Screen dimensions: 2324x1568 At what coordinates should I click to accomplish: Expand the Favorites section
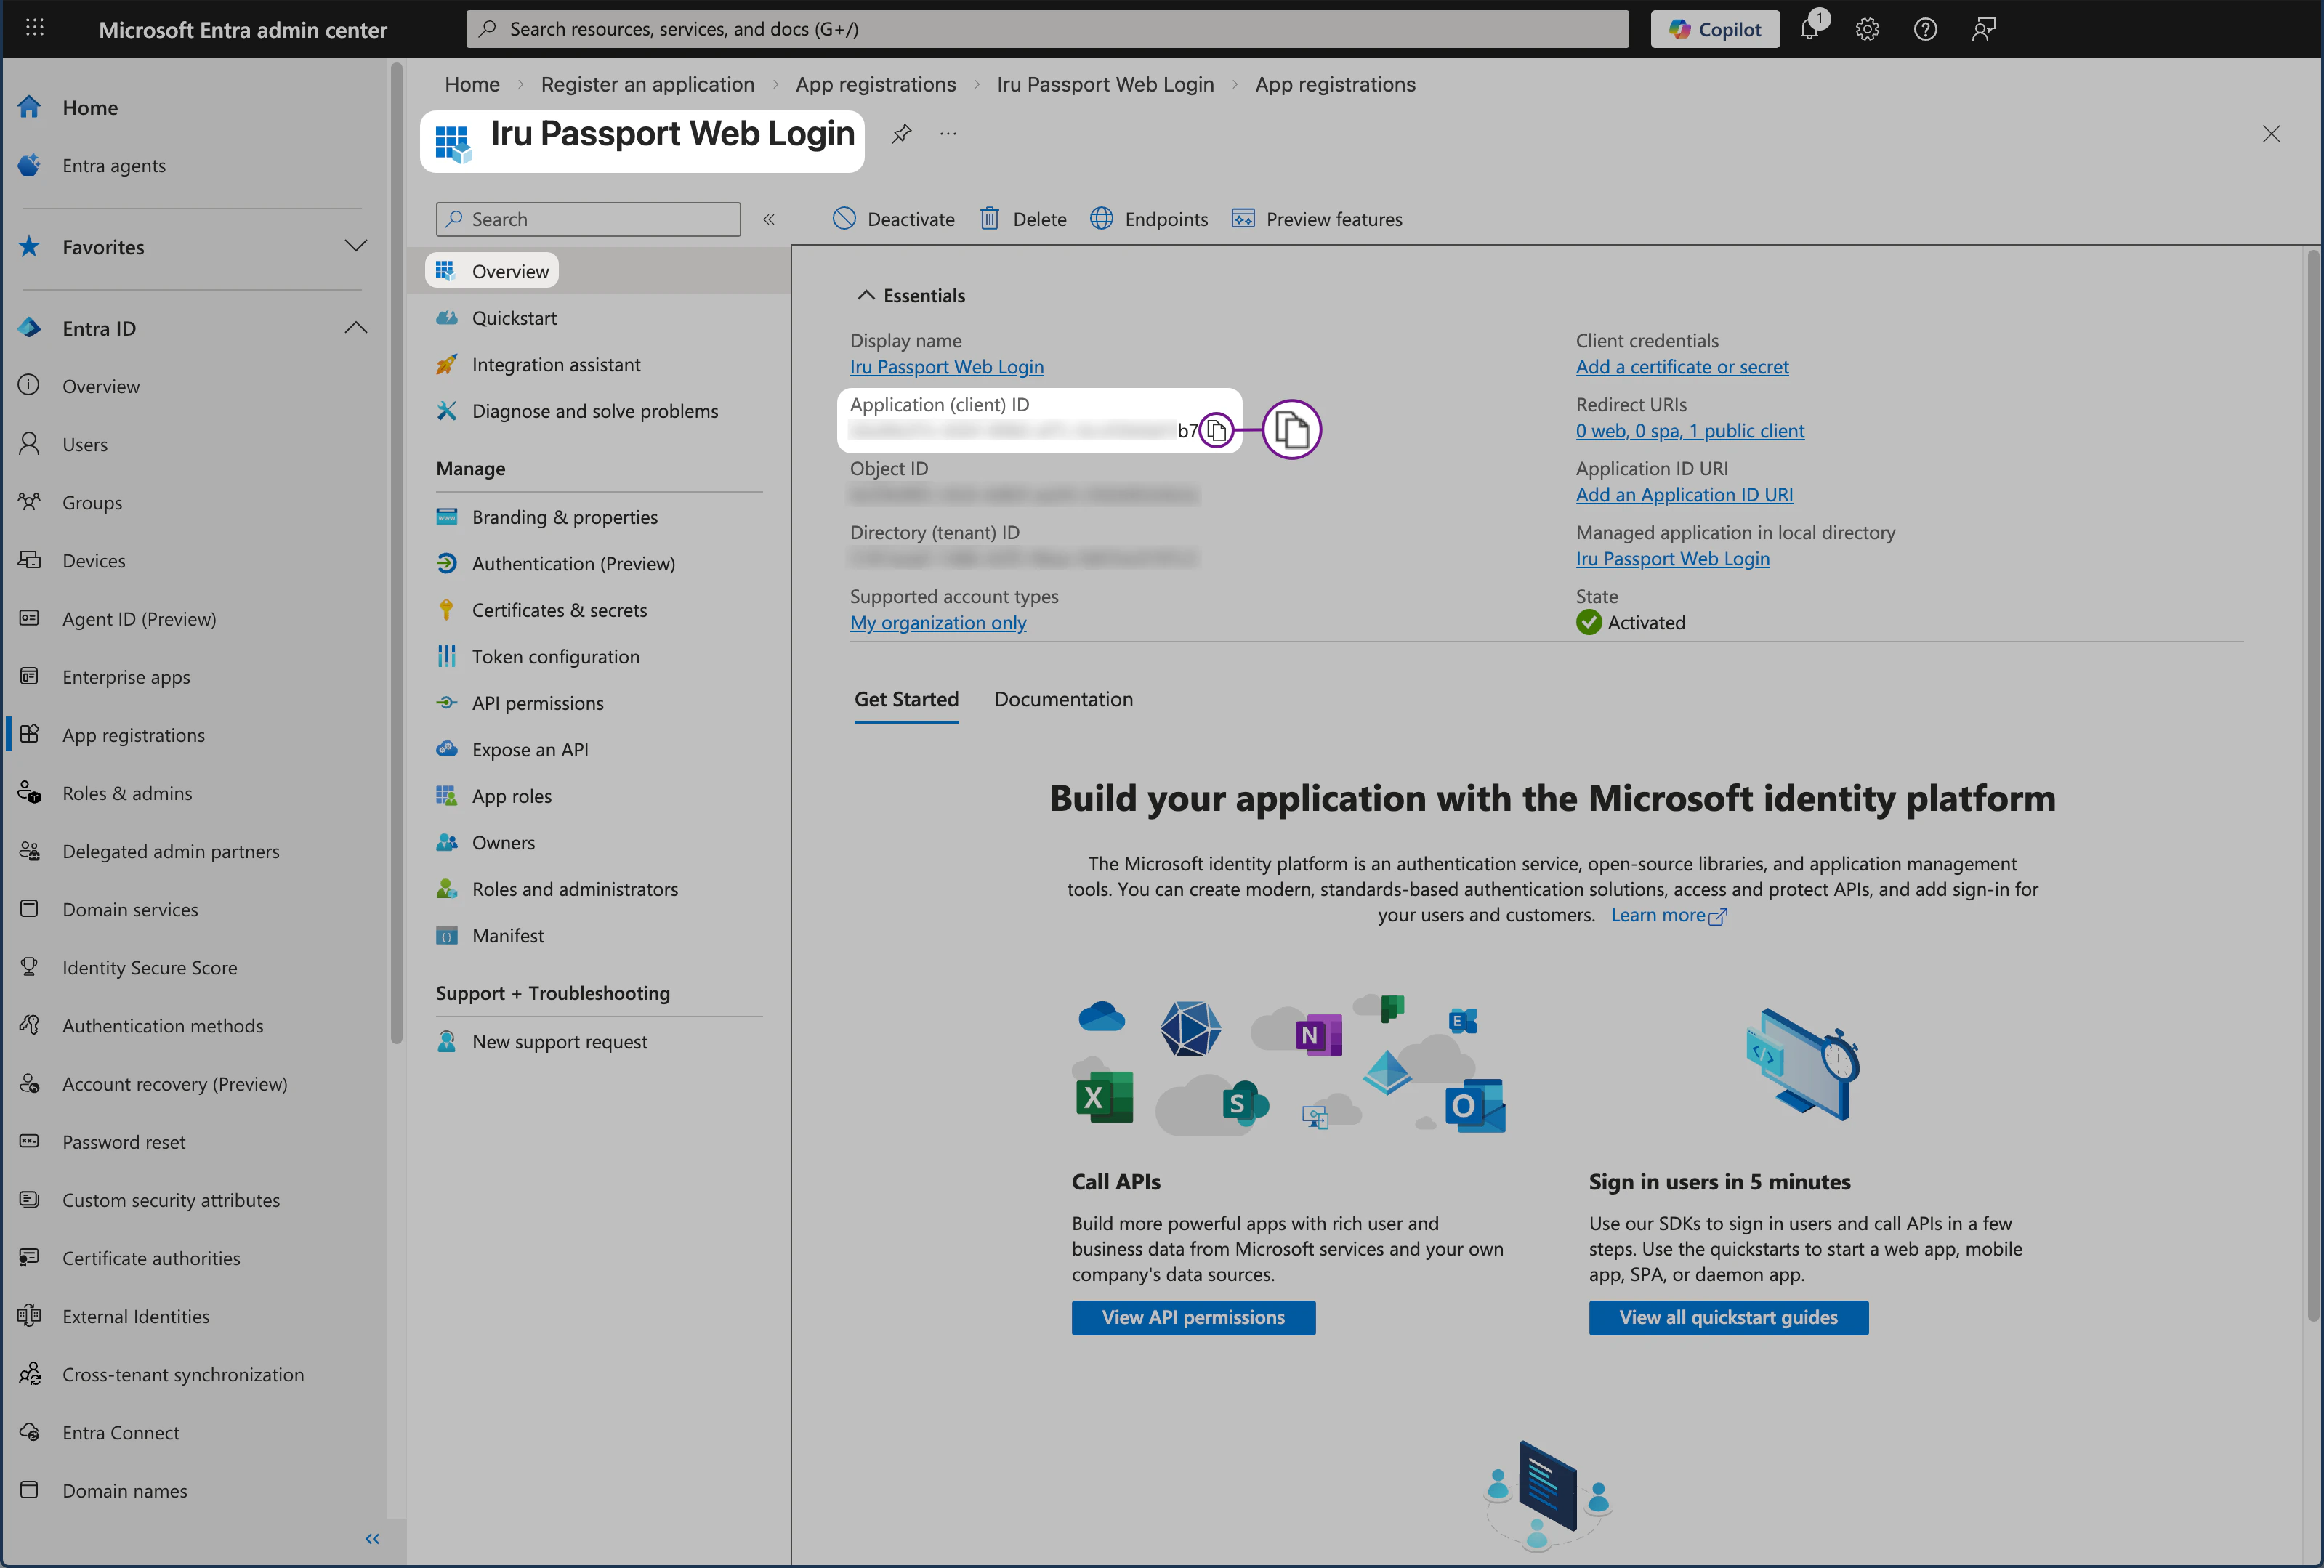tap(356, 246)
